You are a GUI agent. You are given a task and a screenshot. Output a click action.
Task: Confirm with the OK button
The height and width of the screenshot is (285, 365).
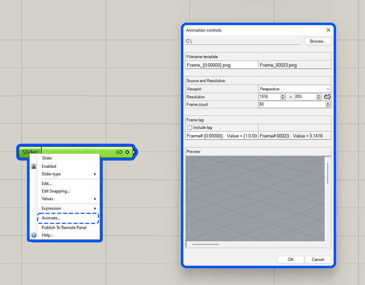(x=290, y=260)
